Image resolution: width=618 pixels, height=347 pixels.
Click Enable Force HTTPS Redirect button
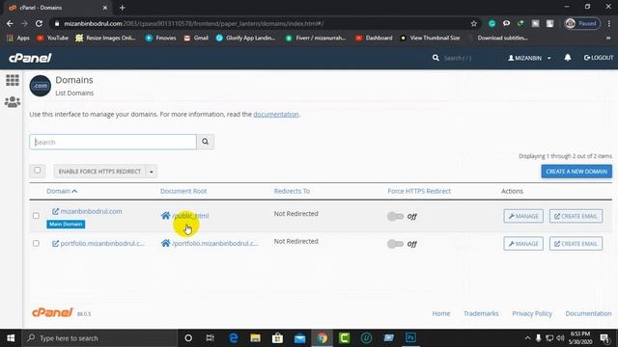(x=99, y=172)
